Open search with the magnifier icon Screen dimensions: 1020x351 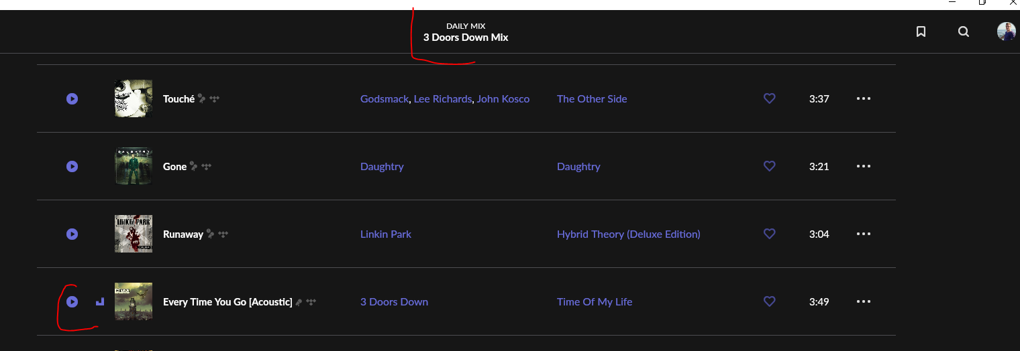click(x=964, y=31)
